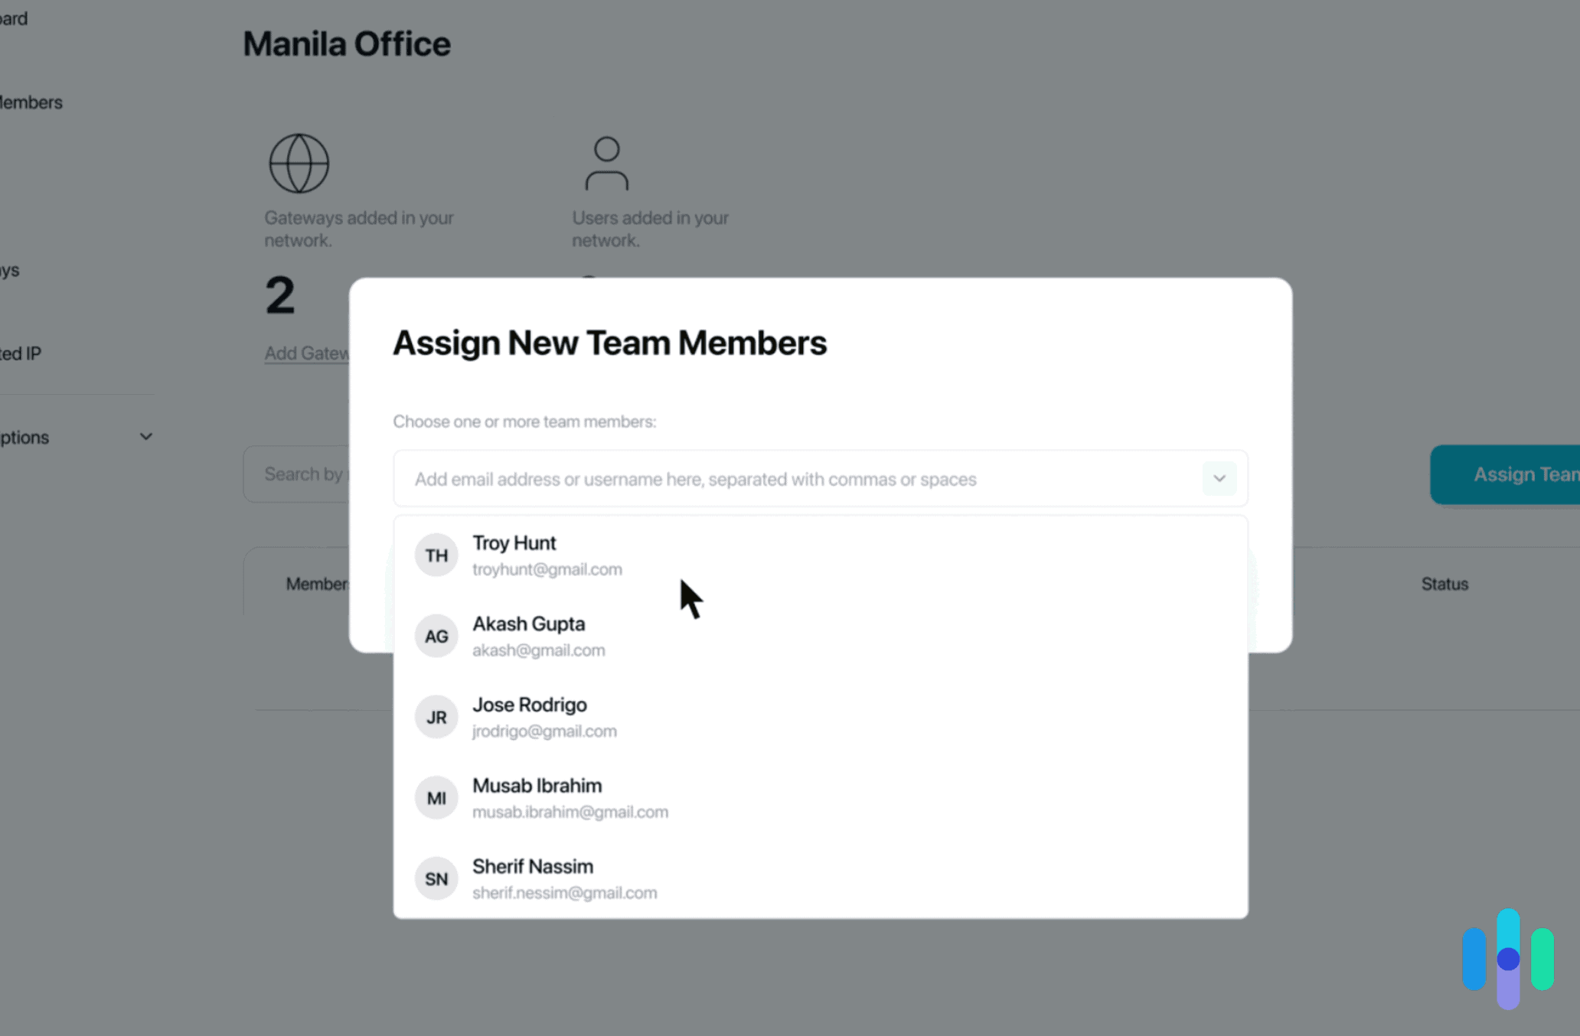Click the Status column header

pyautogui.click(x=1444, y=584)
